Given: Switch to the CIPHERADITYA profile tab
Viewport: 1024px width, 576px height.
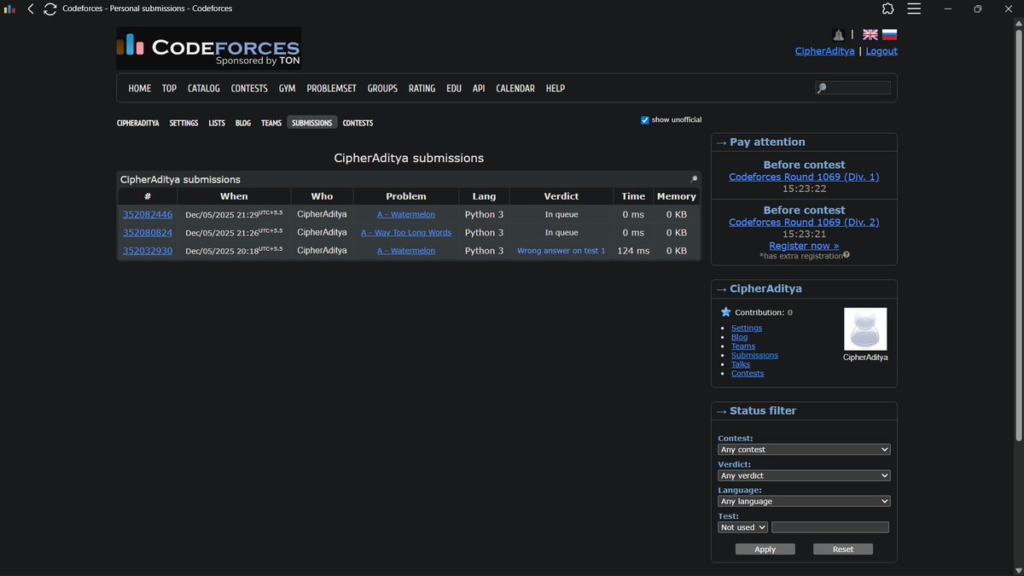Looking at the screenshot, I should click(x=138, y=123).
